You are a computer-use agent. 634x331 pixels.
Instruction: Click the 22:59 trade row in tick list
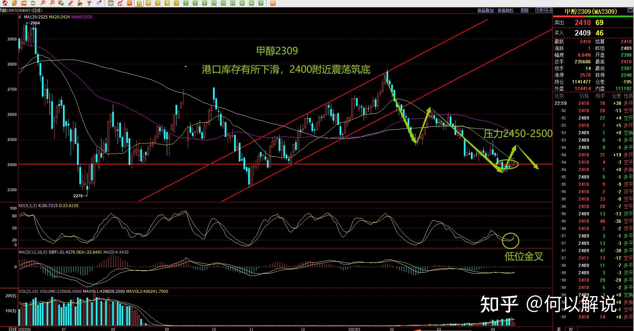click(x=593, y=103)
